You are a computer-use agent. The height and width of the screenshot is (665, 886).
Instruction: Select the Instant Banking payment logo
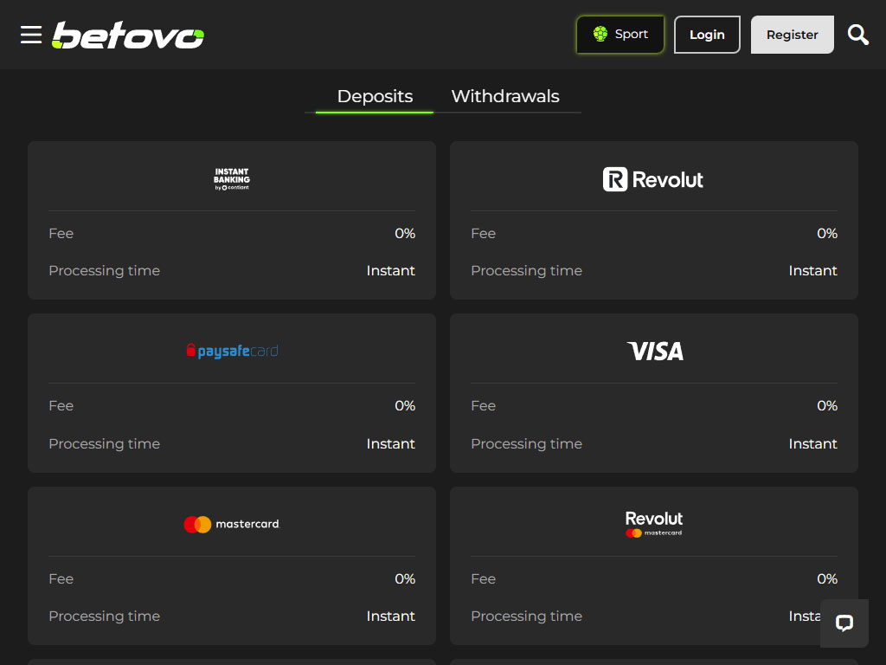(x=232, y=179)
